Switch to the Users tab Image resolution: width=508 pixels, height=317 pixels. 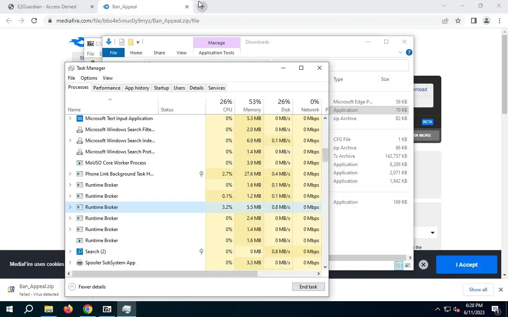click(x=179, y=88)
